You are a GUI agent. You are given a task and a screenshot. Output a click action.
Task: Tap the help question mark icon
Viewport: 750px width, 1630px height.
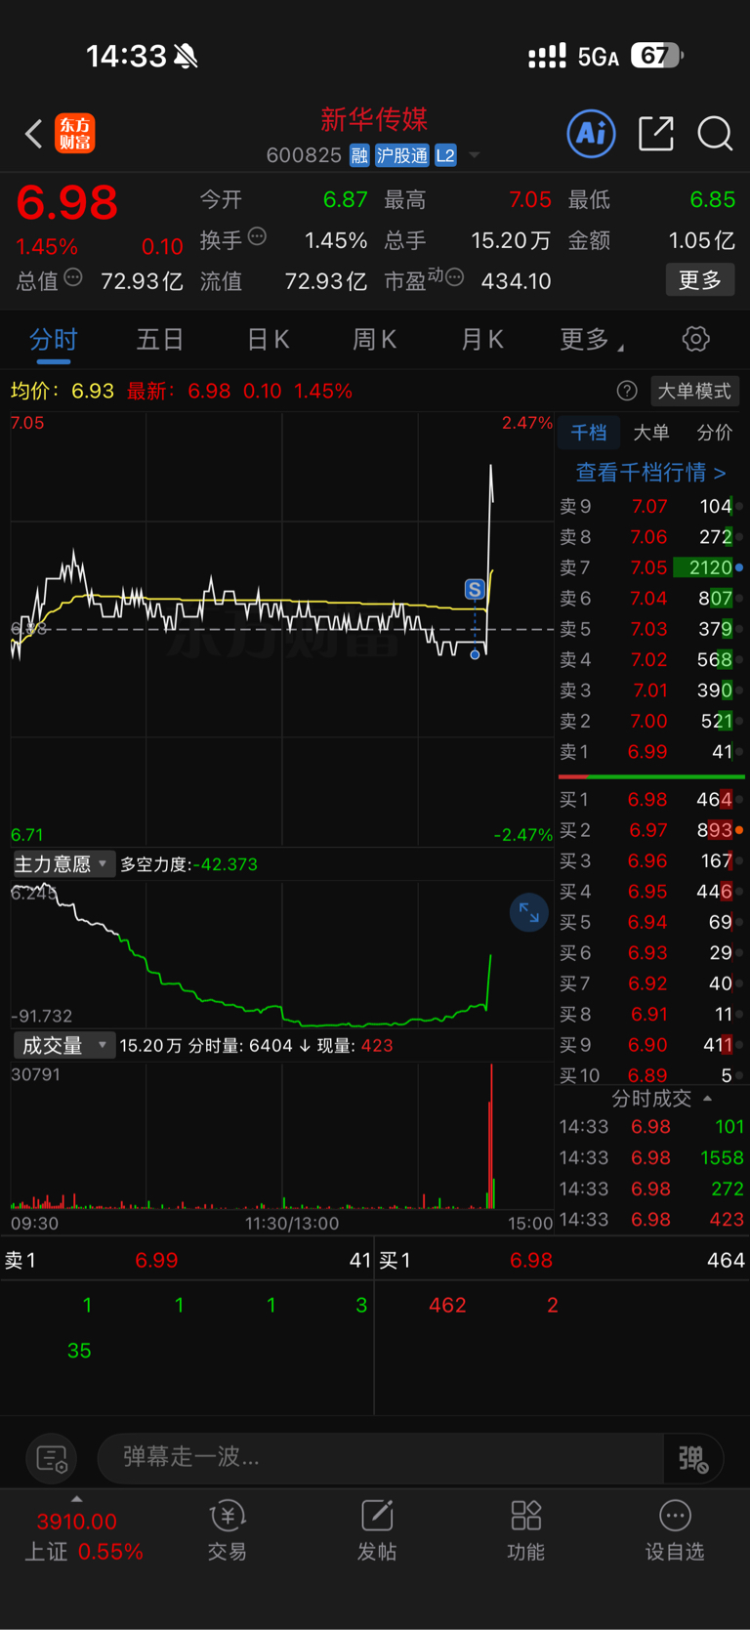627,391
